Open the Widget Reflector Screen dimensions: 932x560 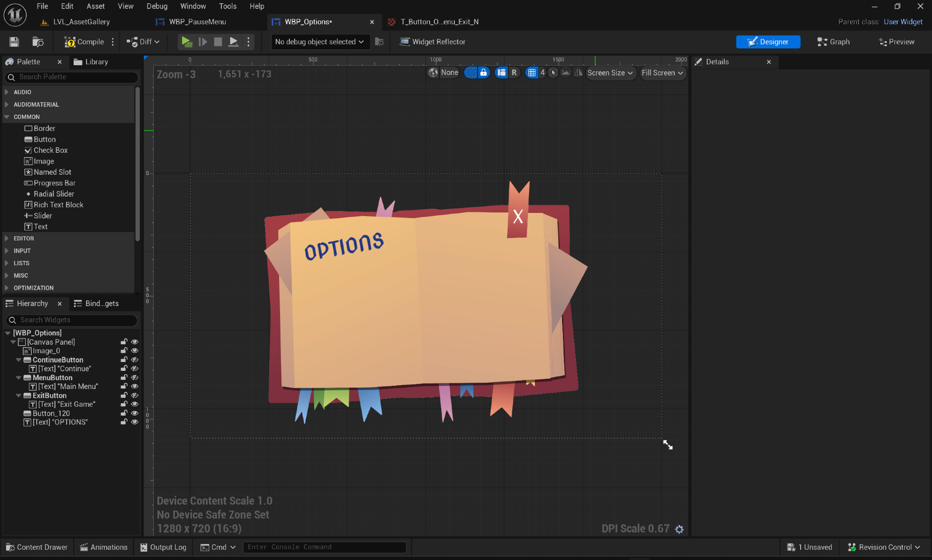tap(432, 42)
